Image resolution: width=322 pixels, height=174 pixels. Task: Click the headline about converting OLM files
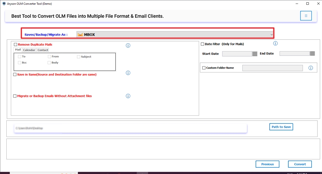tap(87, 16)
